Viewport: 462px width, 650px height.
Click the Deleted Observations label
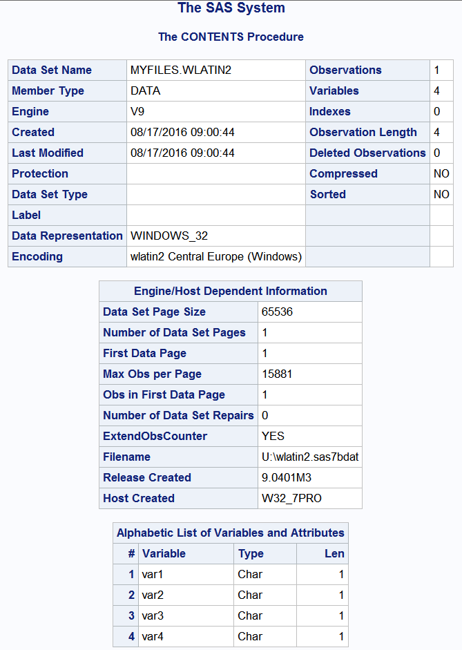click(367, 153)
